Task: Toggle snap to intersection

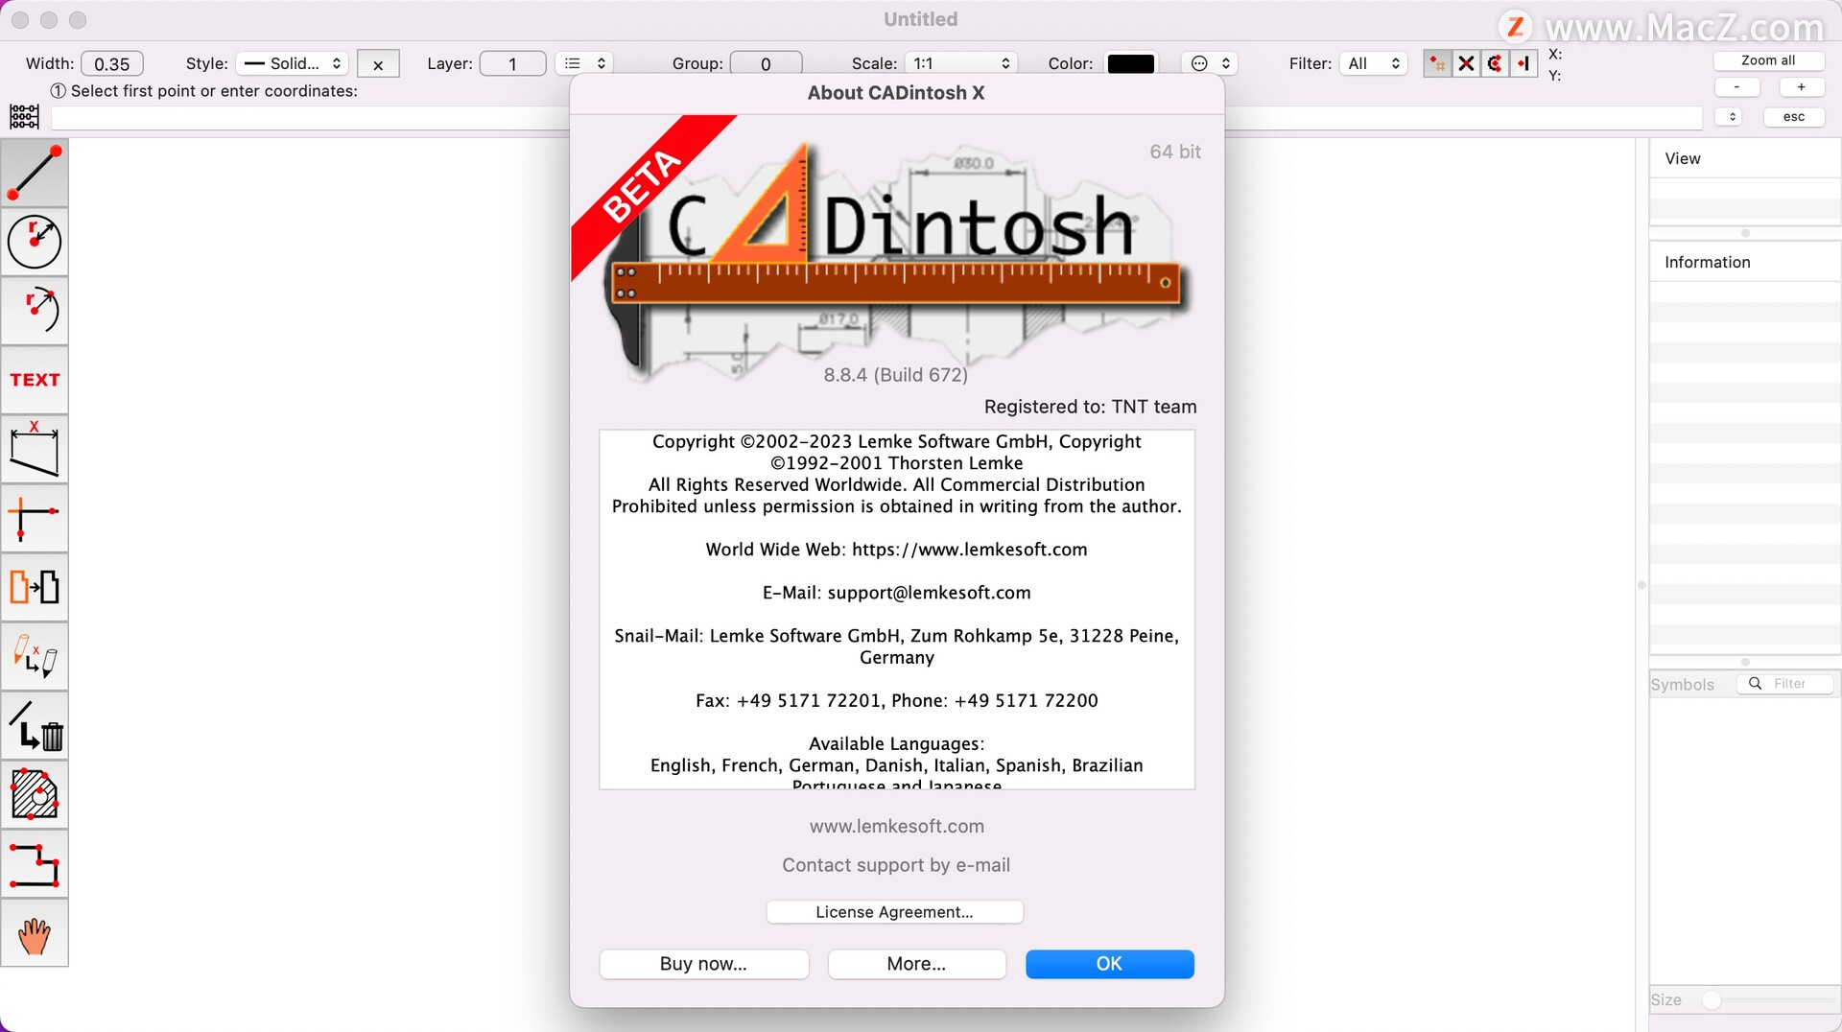Action: pos(1466,63)
